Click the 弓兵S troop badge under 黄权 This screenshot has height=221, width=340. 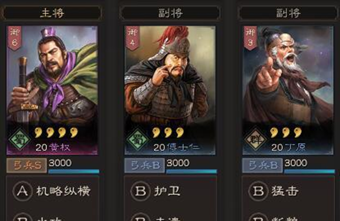point(26,165)
